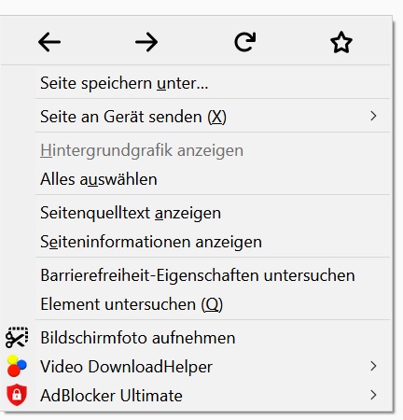The height and width of the screenshot is (420, 403).
Task: Open Seitenquelltext anzeigen
Action: [131, 214]
